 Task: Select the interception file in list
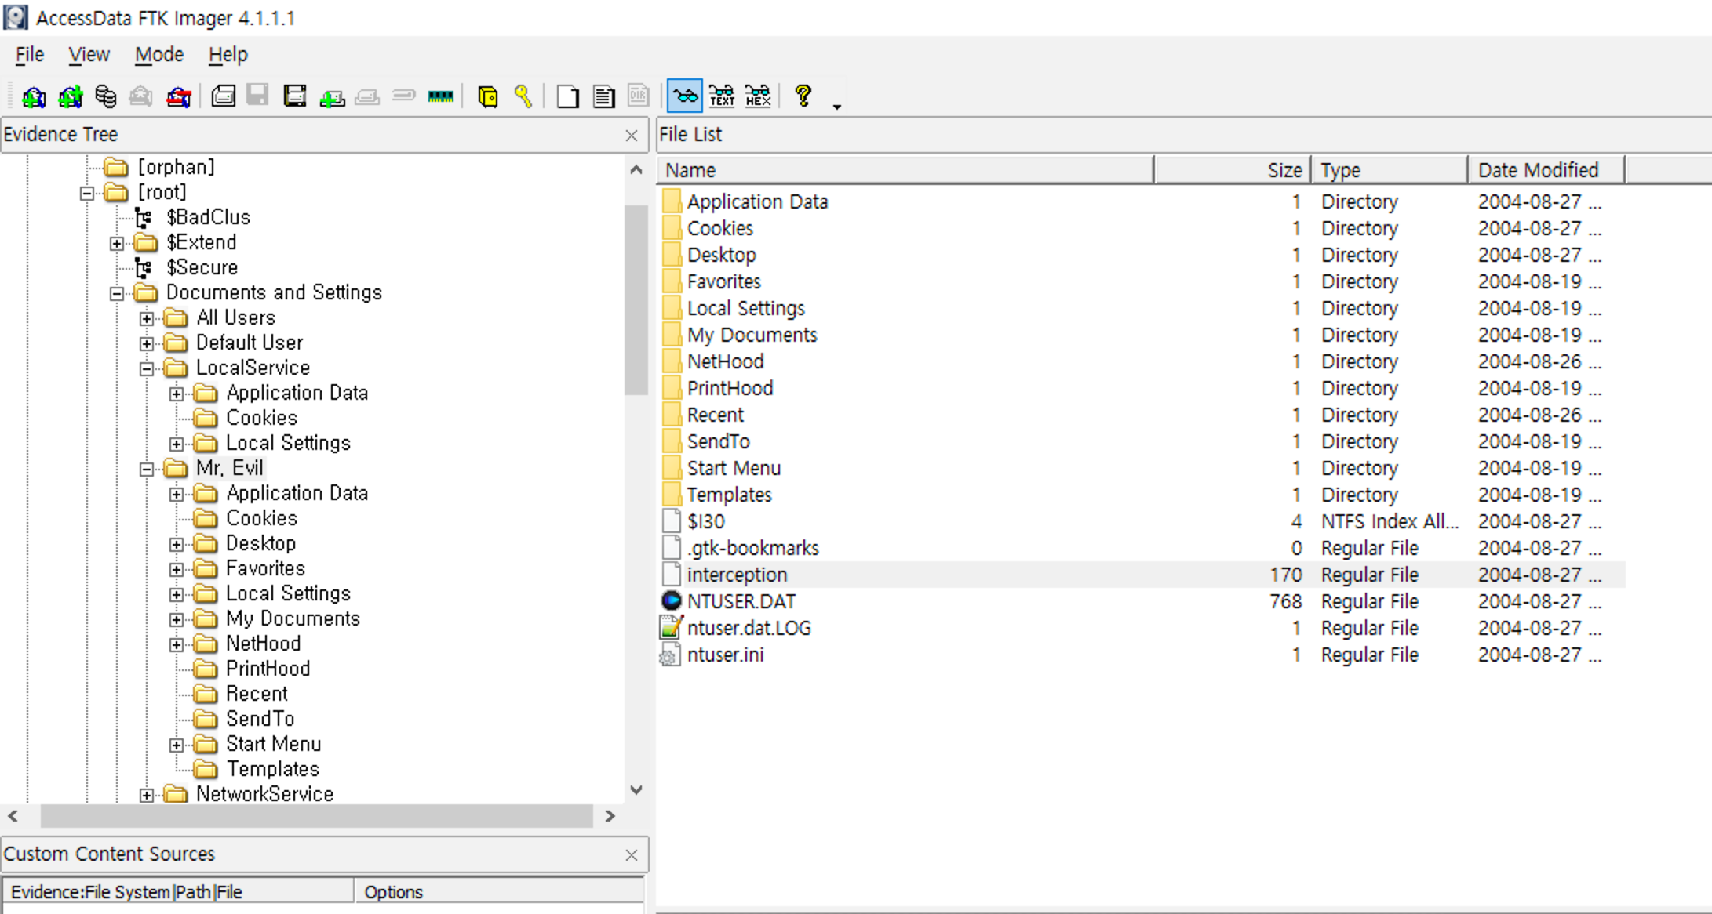(736, 575)
